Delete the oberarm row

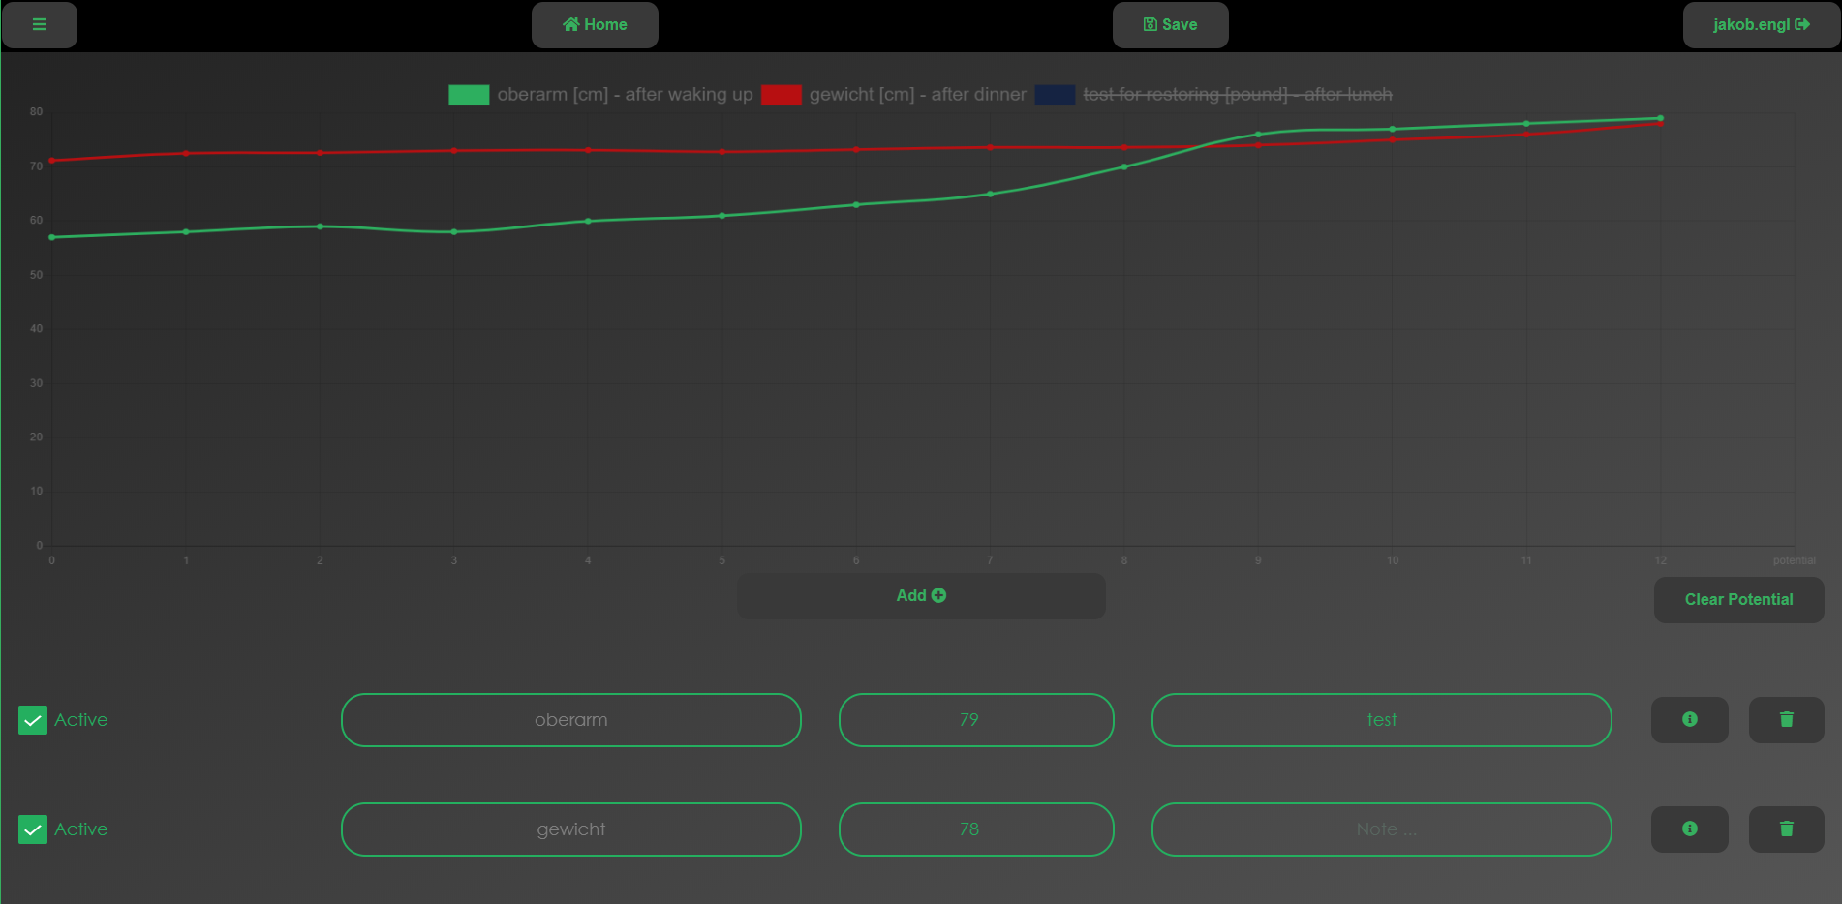1787,720
